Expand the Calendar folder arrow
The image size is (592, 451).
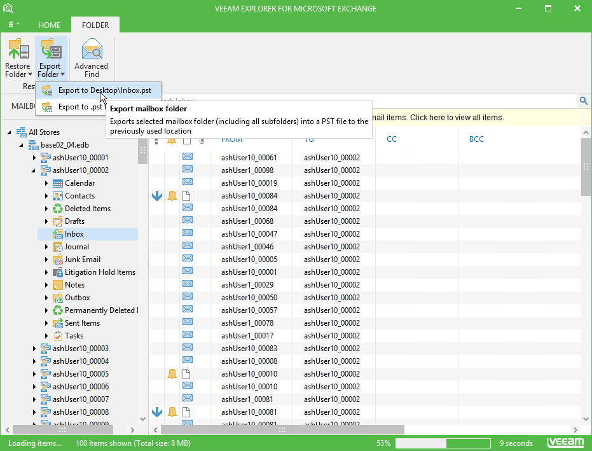46,183
